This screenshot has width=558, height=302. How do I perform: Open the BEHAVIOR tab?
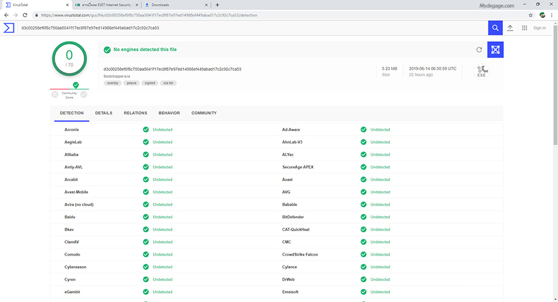169,113
